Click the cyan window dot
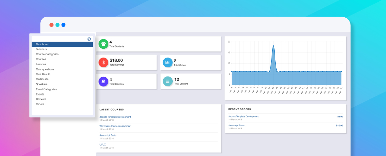 coord(57,25)
